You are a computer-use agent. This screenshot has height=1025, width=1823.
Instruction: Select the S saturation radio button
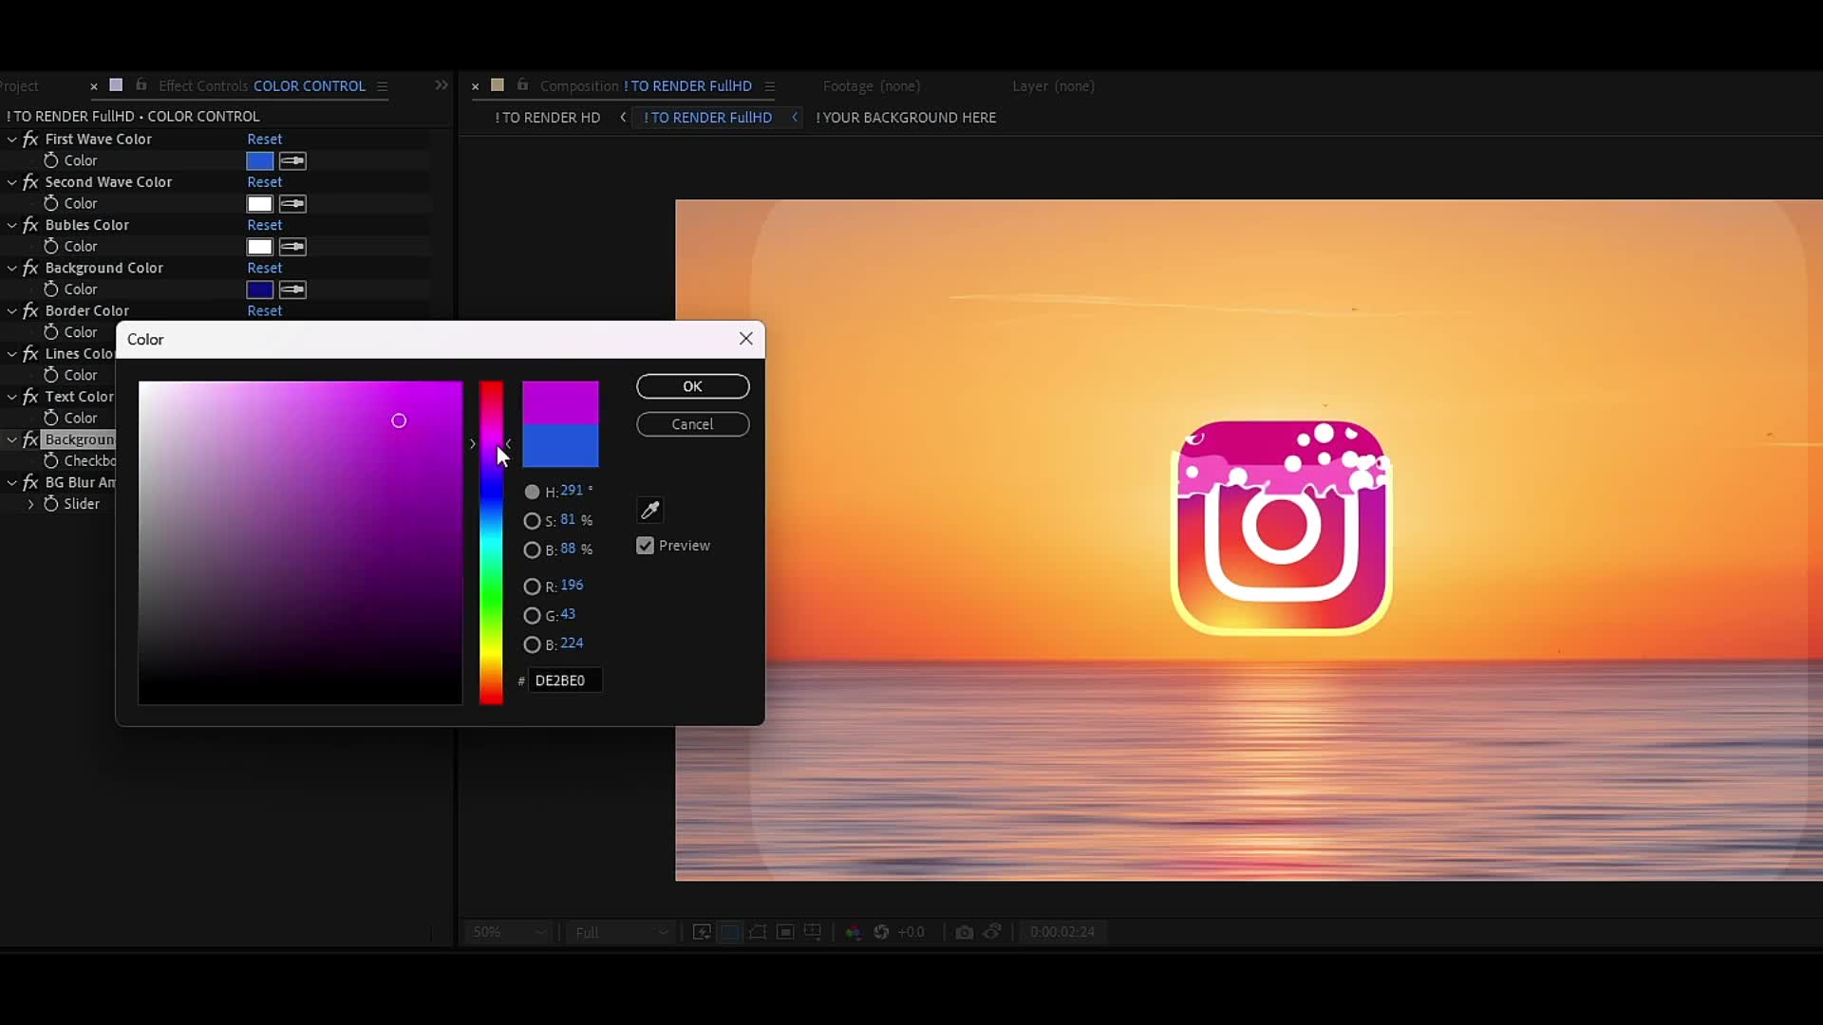532,521
